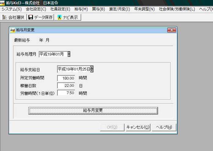Click the 給与支給日 label
Viewport: 213px width, 151px height.
[30, 70]
